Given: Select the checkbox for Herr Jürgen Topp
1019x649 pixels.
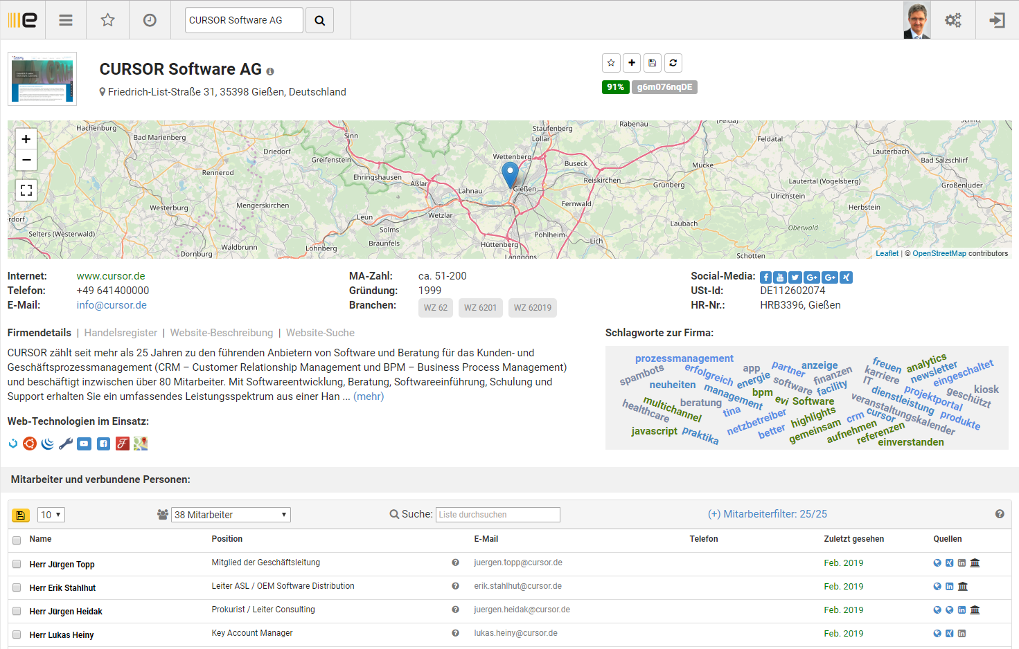Looking at the screenshot, I should coord(17,564).
